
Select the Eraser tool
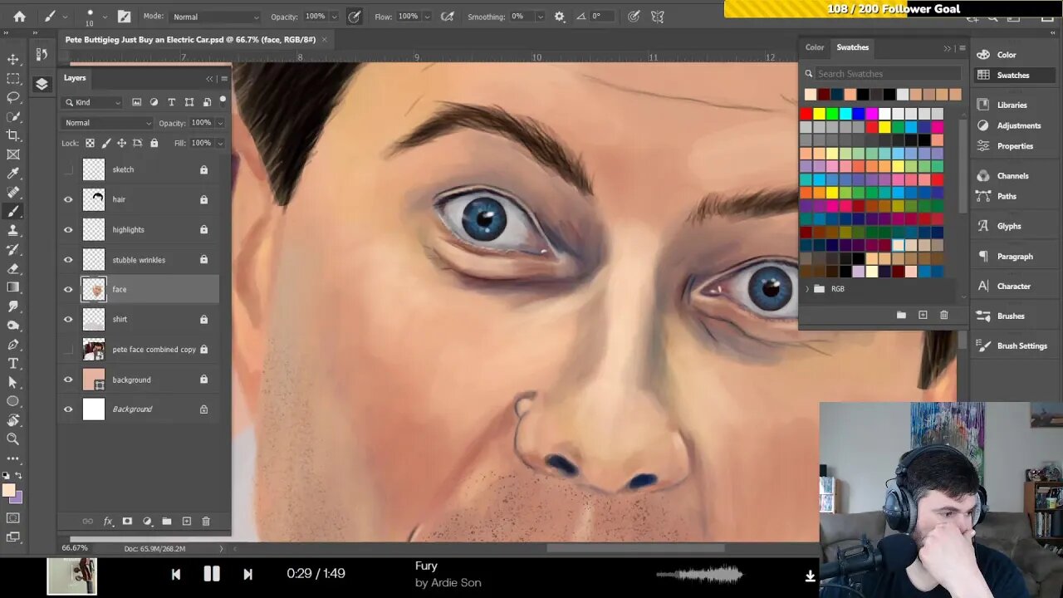(13, 268)
